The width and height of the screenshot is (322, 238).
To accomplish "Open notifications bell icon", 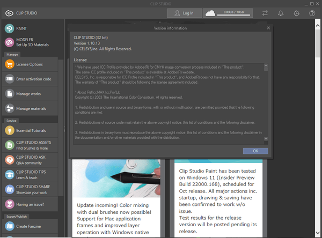I will 281,13.
